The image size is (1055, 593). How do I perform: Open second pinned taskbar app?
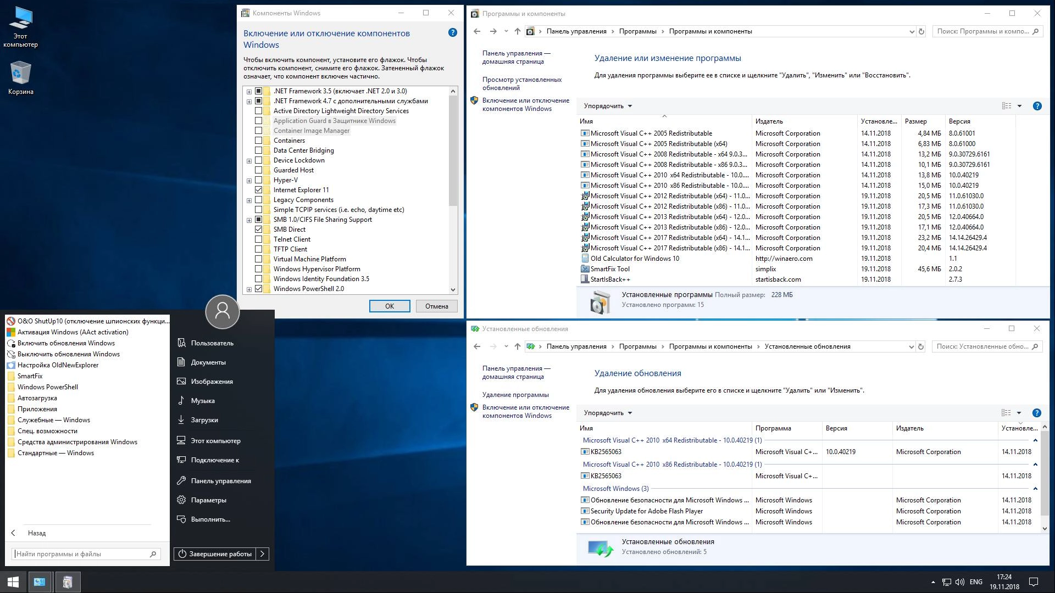tap(68, 582)
